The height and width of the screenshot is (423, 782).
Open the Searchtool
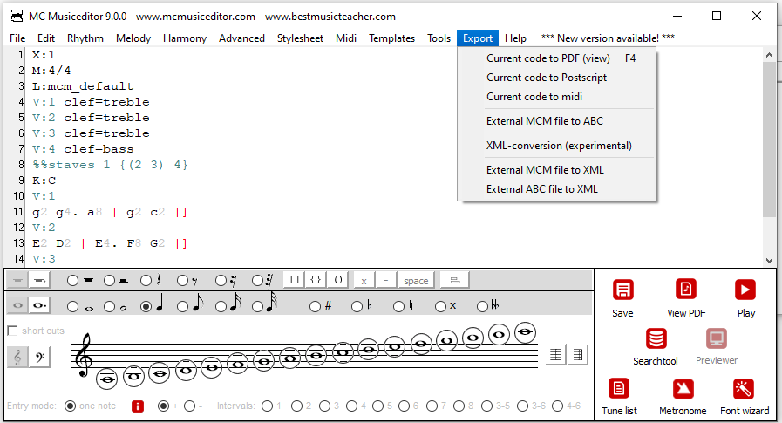point(656,338)
